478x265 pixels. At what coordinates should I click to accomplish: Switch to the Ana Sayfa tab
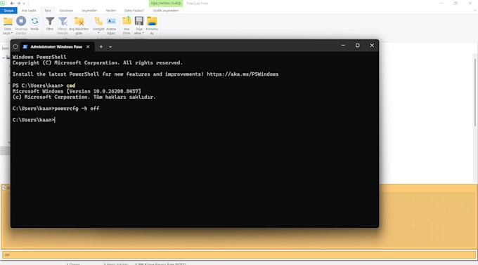pos(29,11)
